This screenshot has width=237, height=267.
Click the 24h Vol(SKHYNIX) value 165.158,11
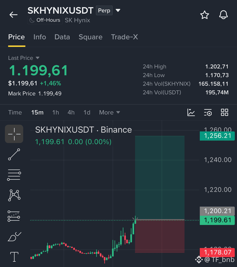[x=213, y=84]
